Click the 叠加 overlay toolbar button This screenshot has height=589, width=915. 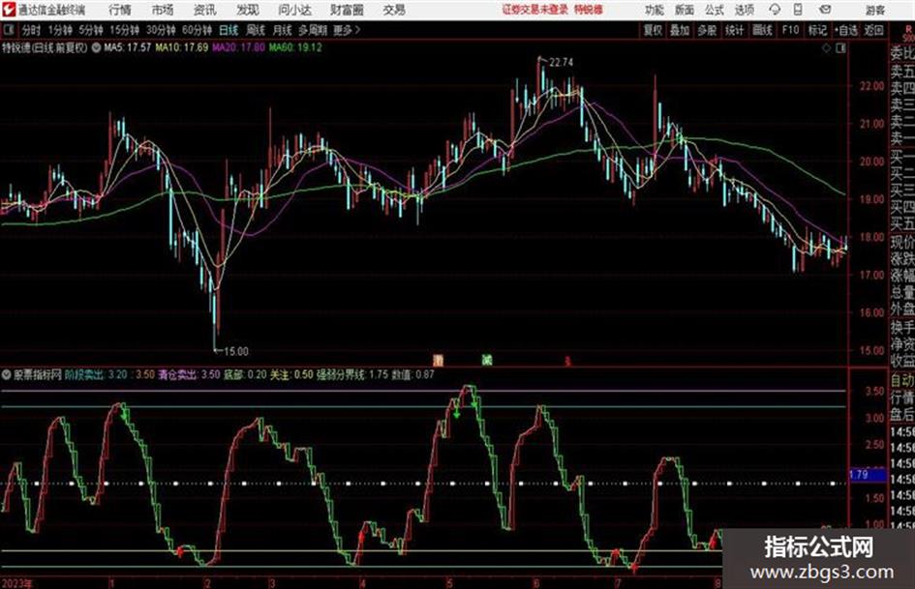coord(680,30)
